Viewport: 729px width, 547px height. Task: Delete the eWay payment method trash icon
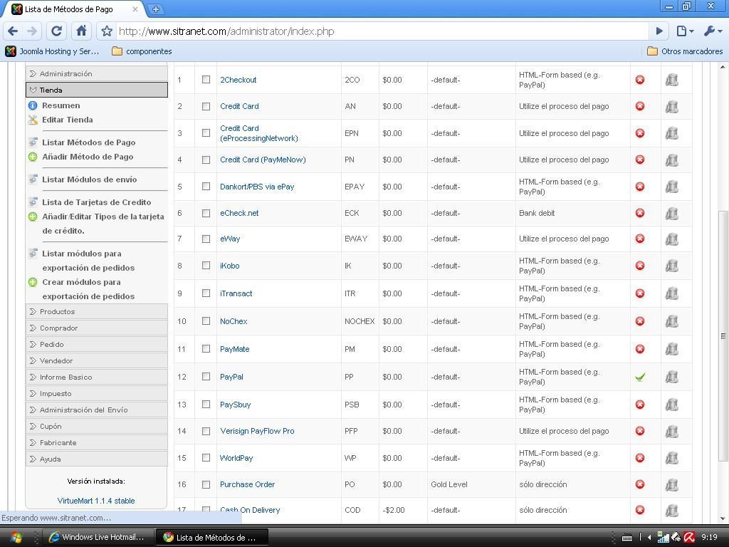click(x=672, y=239)
